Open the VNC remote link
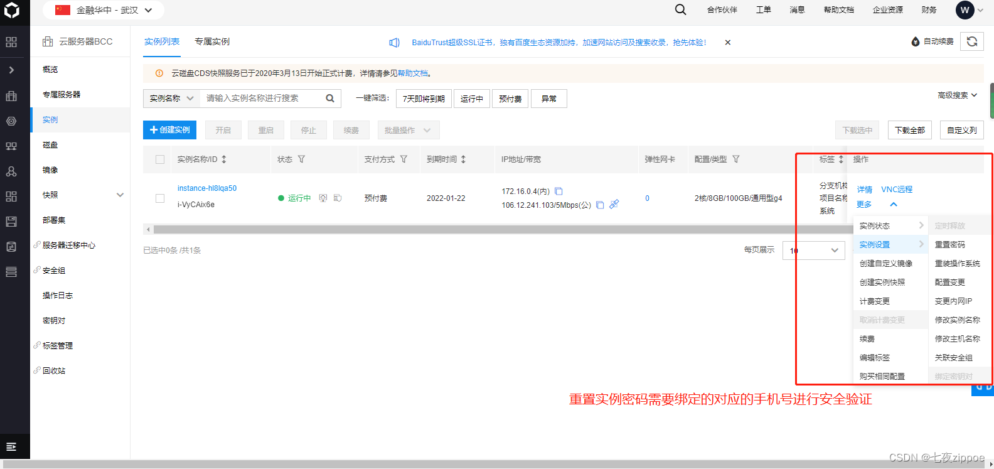The width and height of the screenshot is (994, 469). click(x=897, y=190)
